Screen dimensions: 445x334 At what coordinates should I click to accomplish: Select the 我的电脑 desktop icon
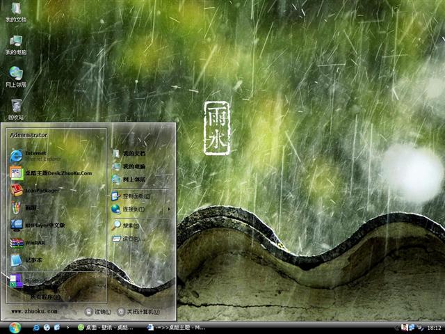coord(16,45)
